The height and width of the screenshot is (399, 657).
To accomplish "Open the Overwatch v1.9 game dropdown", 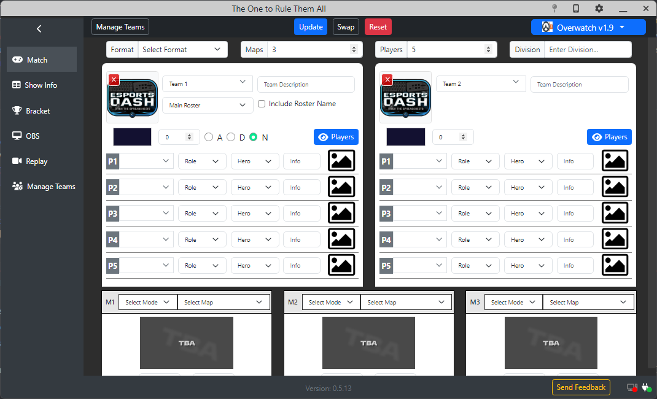I will tap(588, 27).
